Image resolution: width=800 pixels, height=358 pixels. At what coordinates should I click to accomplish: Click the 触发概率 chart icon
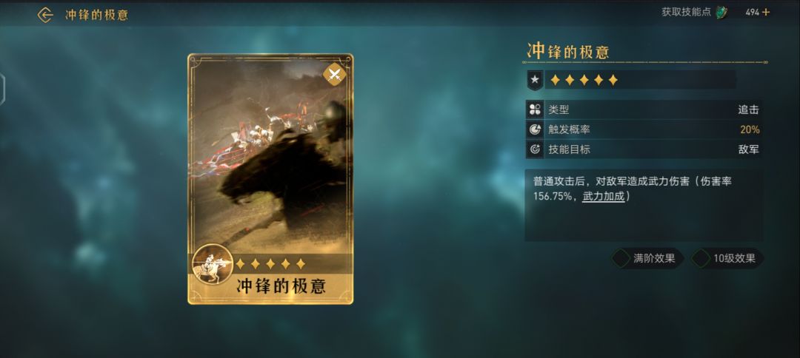click(x=534, y=129)
